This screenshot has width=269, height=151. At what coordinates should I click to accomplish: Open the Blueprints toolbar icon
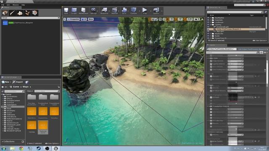click(104, 11)
